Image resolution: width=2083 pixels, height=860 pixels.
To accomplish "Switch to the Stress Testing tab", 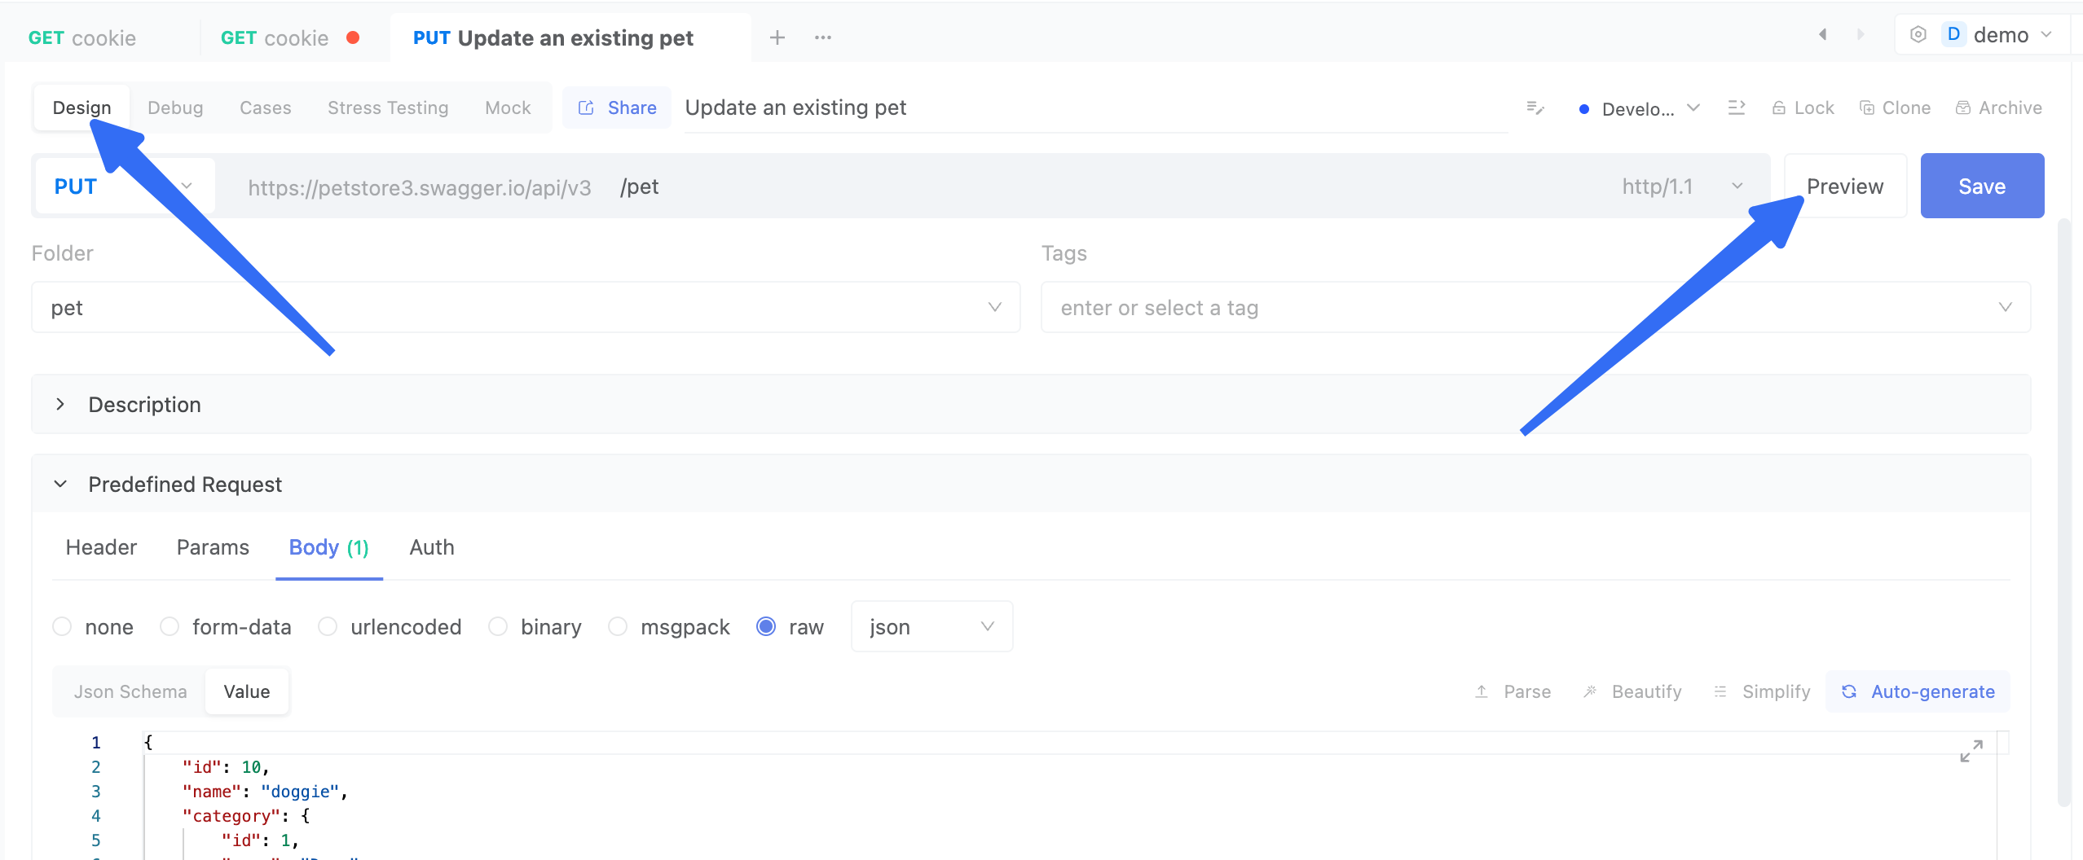I will 388,107.
